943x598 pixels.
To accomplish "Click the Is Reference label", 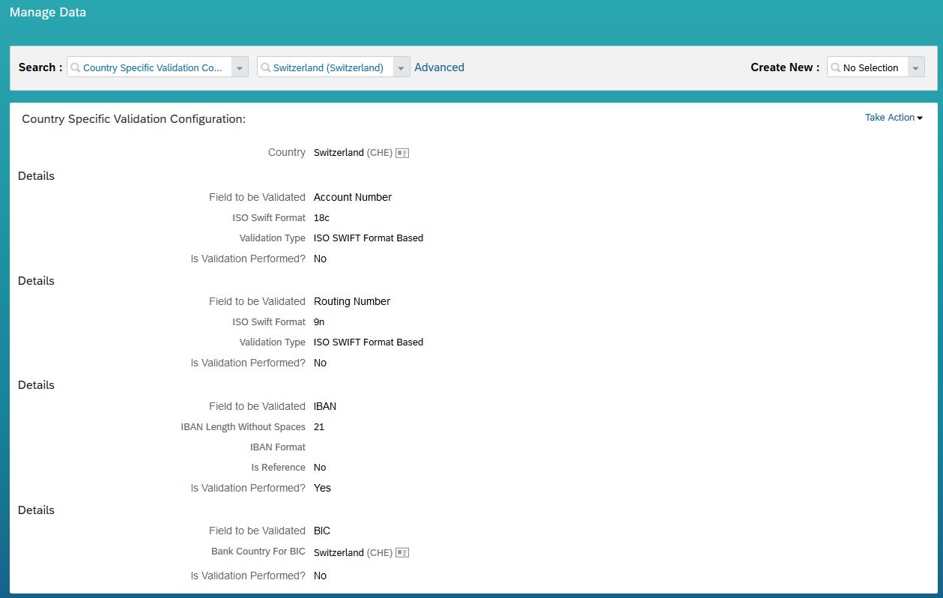I will [279, 468].
